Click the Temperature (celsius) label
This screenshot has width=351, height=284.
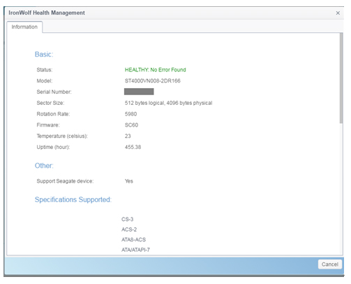62,136
